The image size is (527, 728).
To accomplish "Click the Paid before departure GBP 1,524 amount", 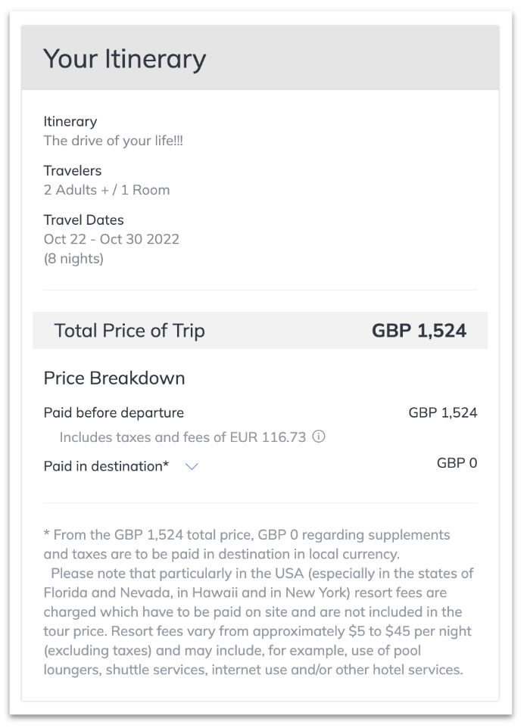I will point(443,412).
